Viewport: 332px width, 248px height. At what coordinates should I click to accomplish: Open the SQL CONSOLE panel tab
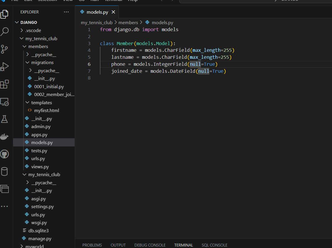[x=214, y=245]
